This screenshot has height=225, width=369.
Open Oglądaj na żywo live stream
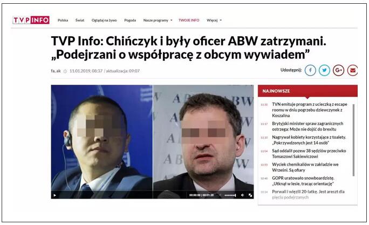pos(104,21)
